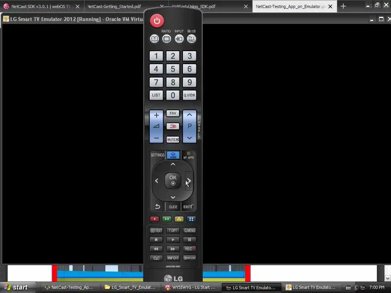Click the GUIDE button on remote

tap(173, 207)
